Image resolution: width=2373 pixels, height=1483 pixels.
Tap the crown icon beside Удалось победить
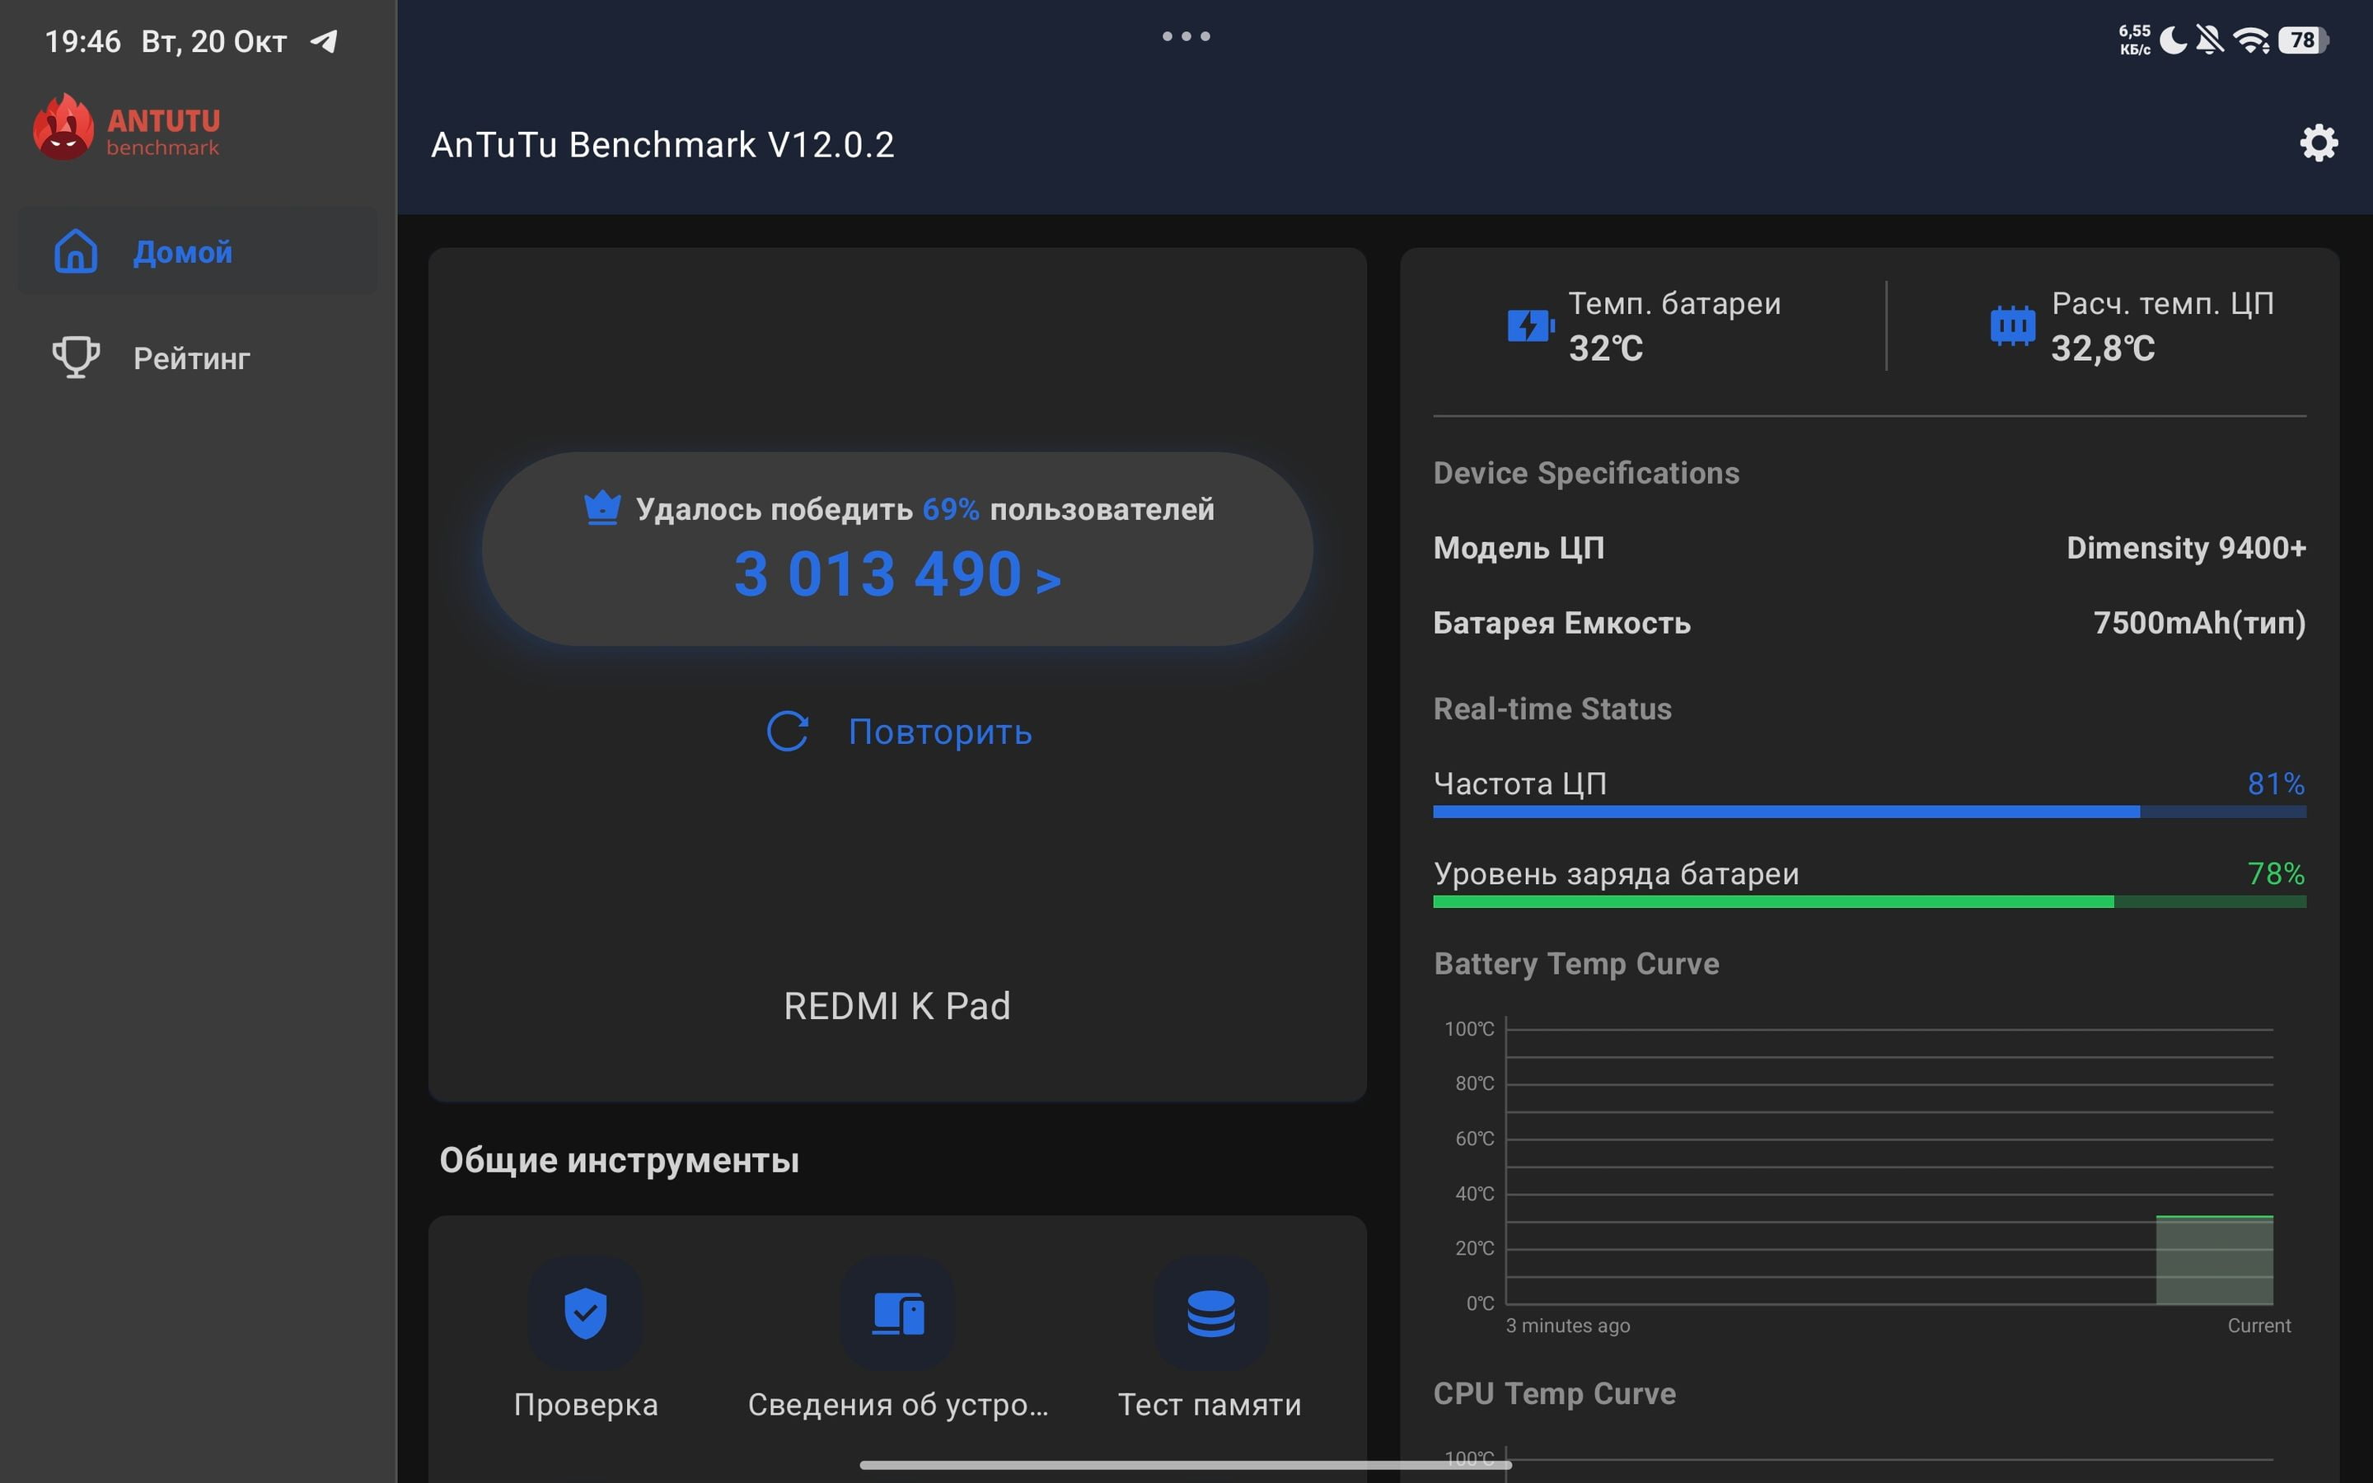tap(602, 508)
